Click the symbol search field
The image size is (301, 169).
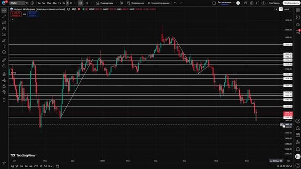pyautogui.click(x=19, y=3)
